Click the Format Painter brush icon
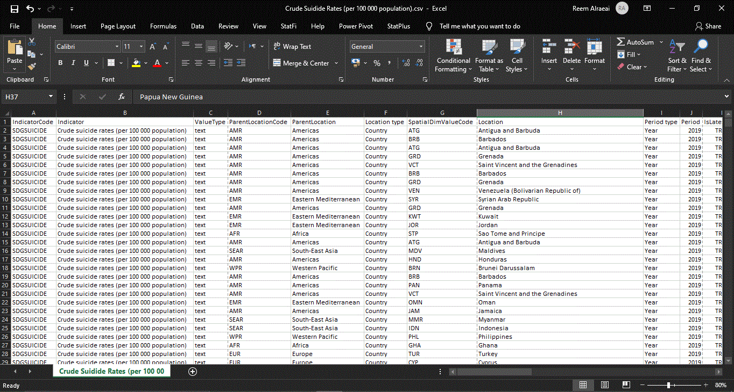This screenshot has width=734, height=392. point(31,67)
